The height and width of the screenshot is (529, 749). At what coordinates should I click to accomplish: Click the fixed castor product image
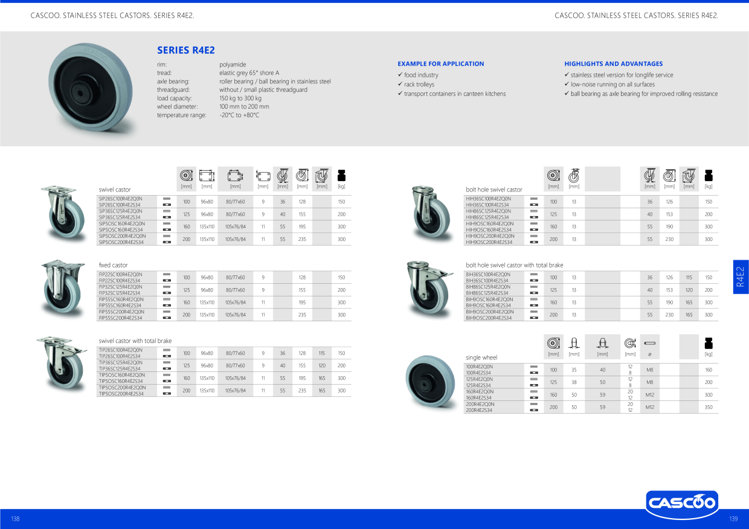coord(64,289)
